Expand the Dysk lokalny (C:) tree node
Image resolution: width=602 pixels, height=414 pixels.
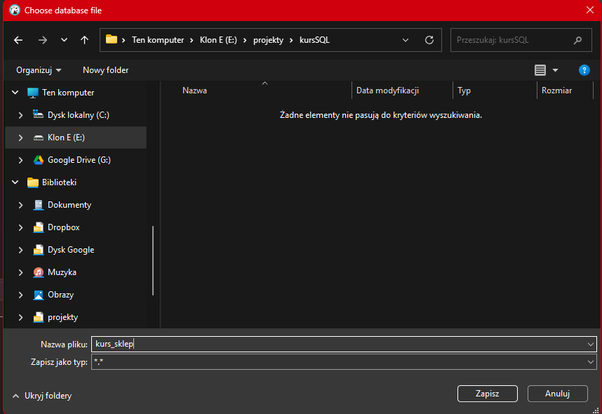(21, 115)
